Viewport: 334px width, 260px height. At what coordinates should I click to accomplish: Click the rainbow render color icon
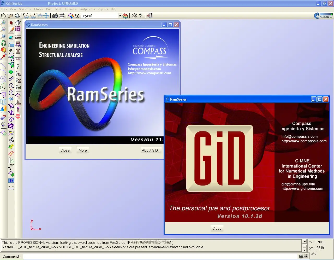[71, 16]
